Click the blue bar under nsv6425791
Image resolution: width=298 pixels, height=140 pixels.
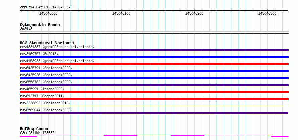(154, 71)
